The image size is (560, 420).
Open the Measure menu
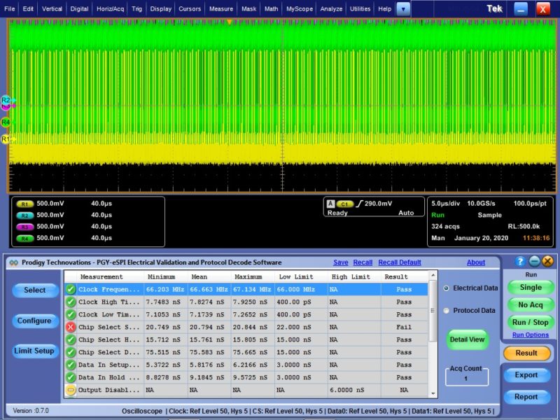[x=221, y=8]
